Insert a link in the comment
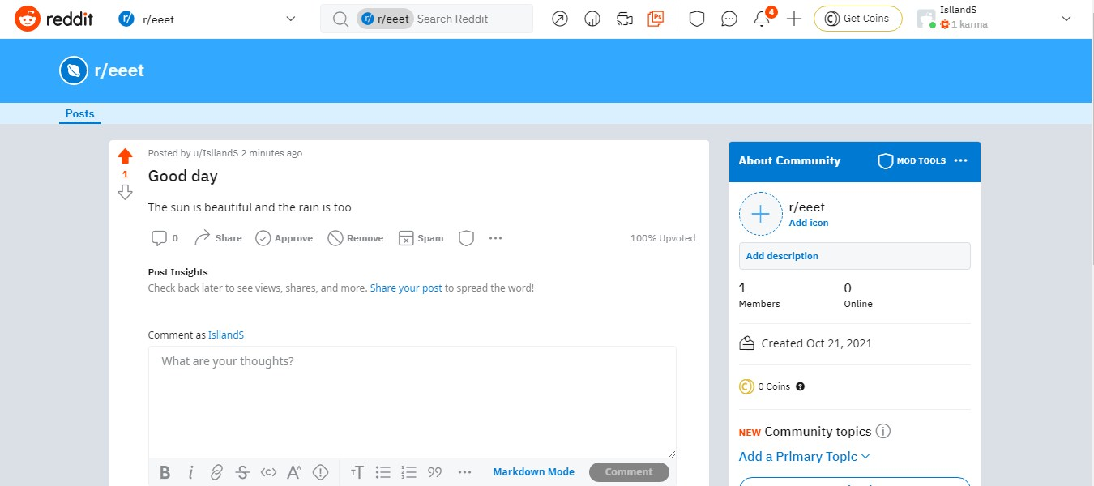 (x=216, y=472)
